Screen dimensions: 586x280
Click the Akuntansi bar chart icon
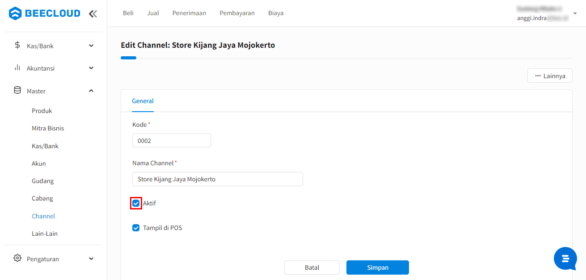coord(17,68)
